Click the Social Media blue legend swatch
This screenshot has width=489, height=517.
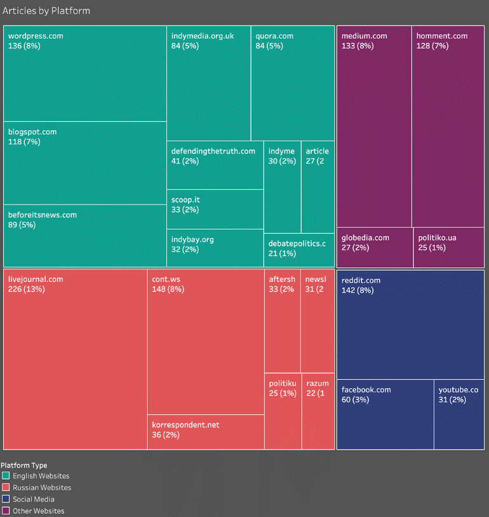[6, 499]
